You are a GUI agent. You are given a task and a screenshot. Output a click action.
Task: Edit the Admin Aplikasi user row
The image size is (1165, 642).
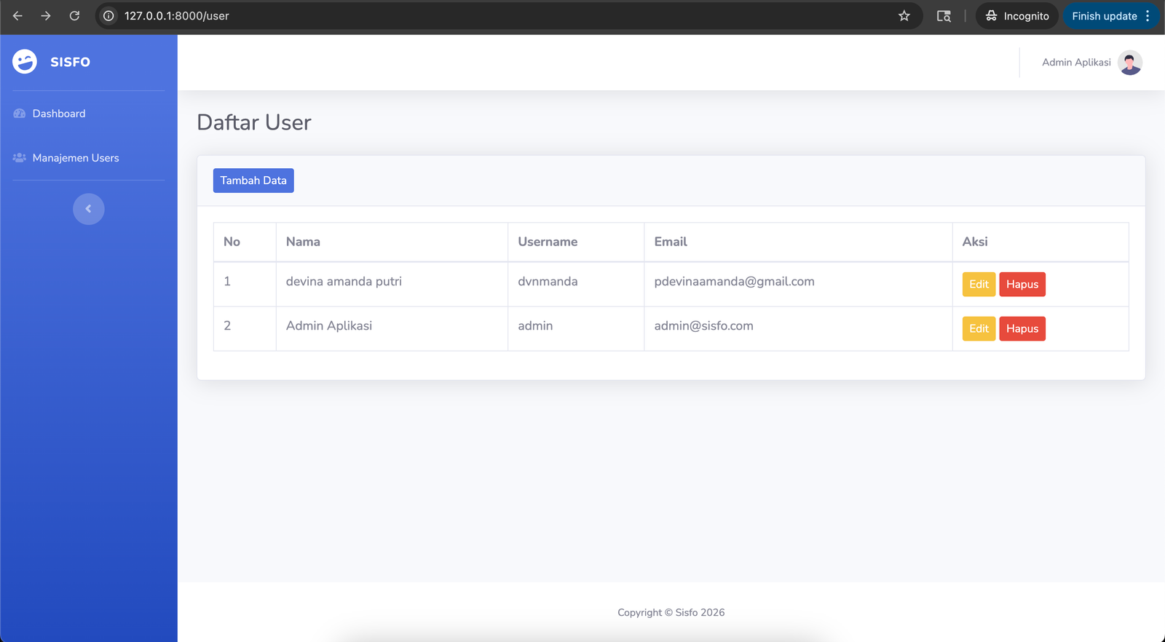tap(979, 329)
